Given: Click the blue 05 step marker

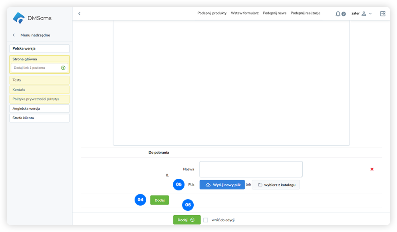Looking at the screenshot, I should coord(179,184).
